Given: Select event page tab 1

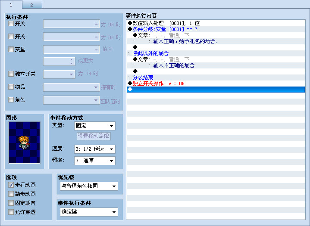Looking at the screenshot, I should pyautogui.click(x=11, y=5).
